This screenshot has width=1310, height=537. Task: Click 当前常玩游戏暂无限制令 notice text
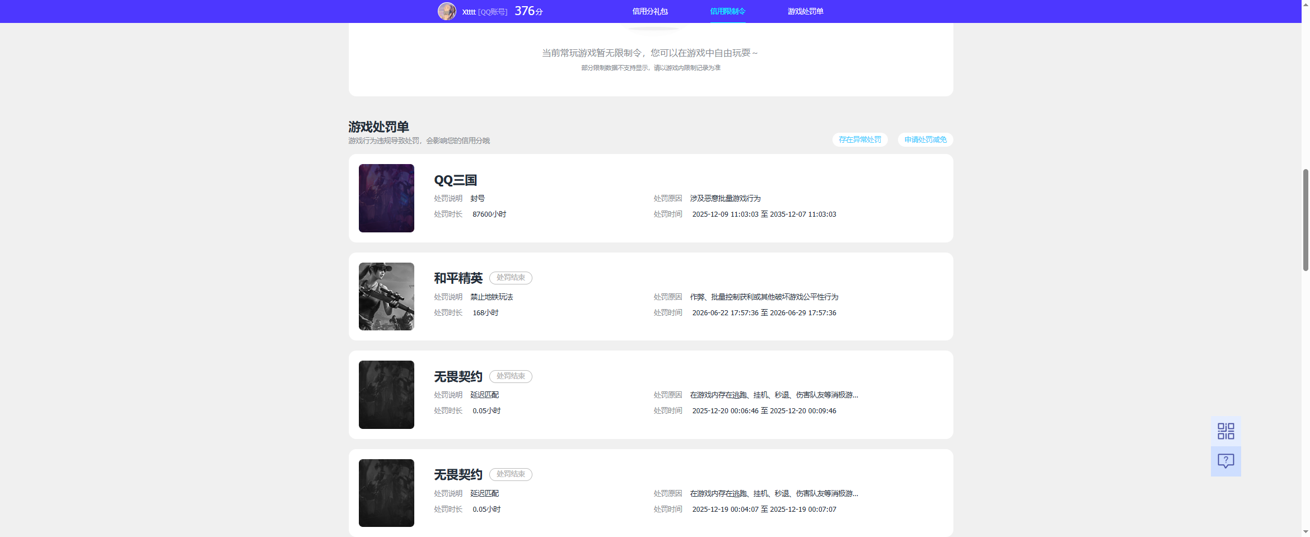[x=649, y=53]
